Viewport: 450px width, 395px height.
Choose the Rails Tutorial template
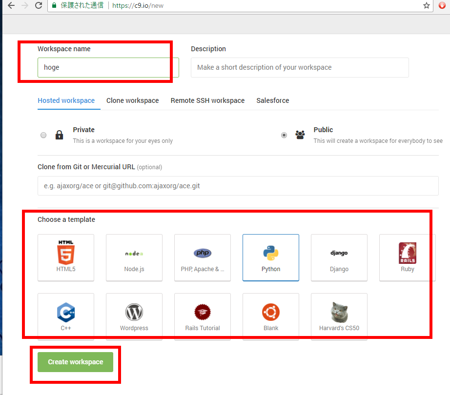[x=203, y=316]
